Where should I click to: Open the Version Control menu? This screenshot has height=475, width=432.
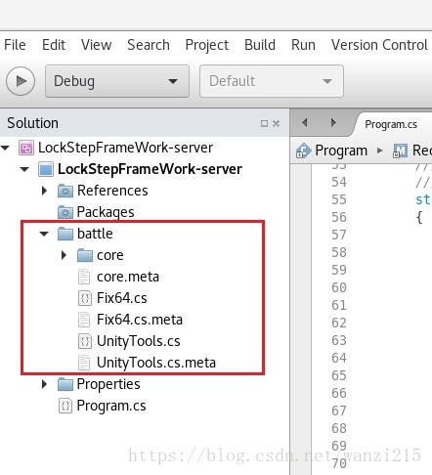coord(379,45)
